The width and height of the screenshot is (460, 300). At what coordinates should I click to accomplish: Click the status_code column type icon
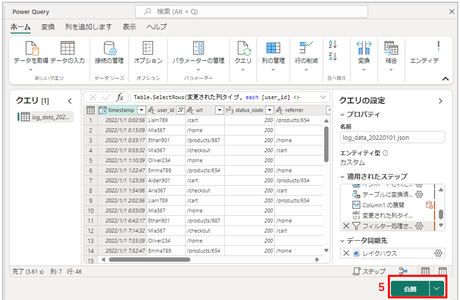pyautogui.click(x=229, y=110)
